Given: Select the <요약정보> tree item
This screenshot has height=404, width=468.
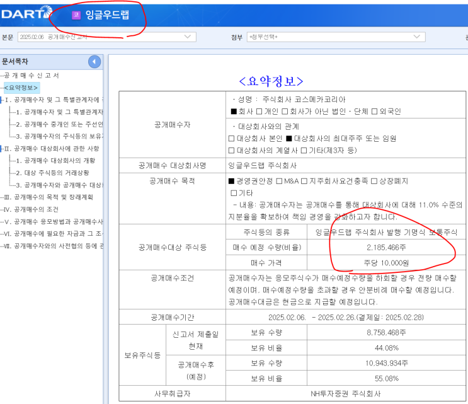Looking at the screenshot, I should (21, 88).
